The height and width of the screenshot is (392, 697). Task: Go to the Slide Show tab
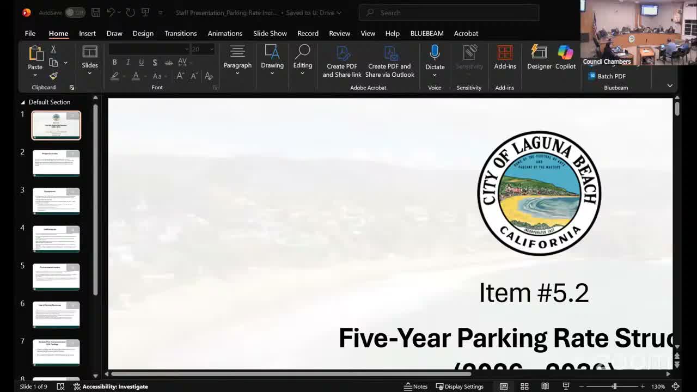pos(270,33)
